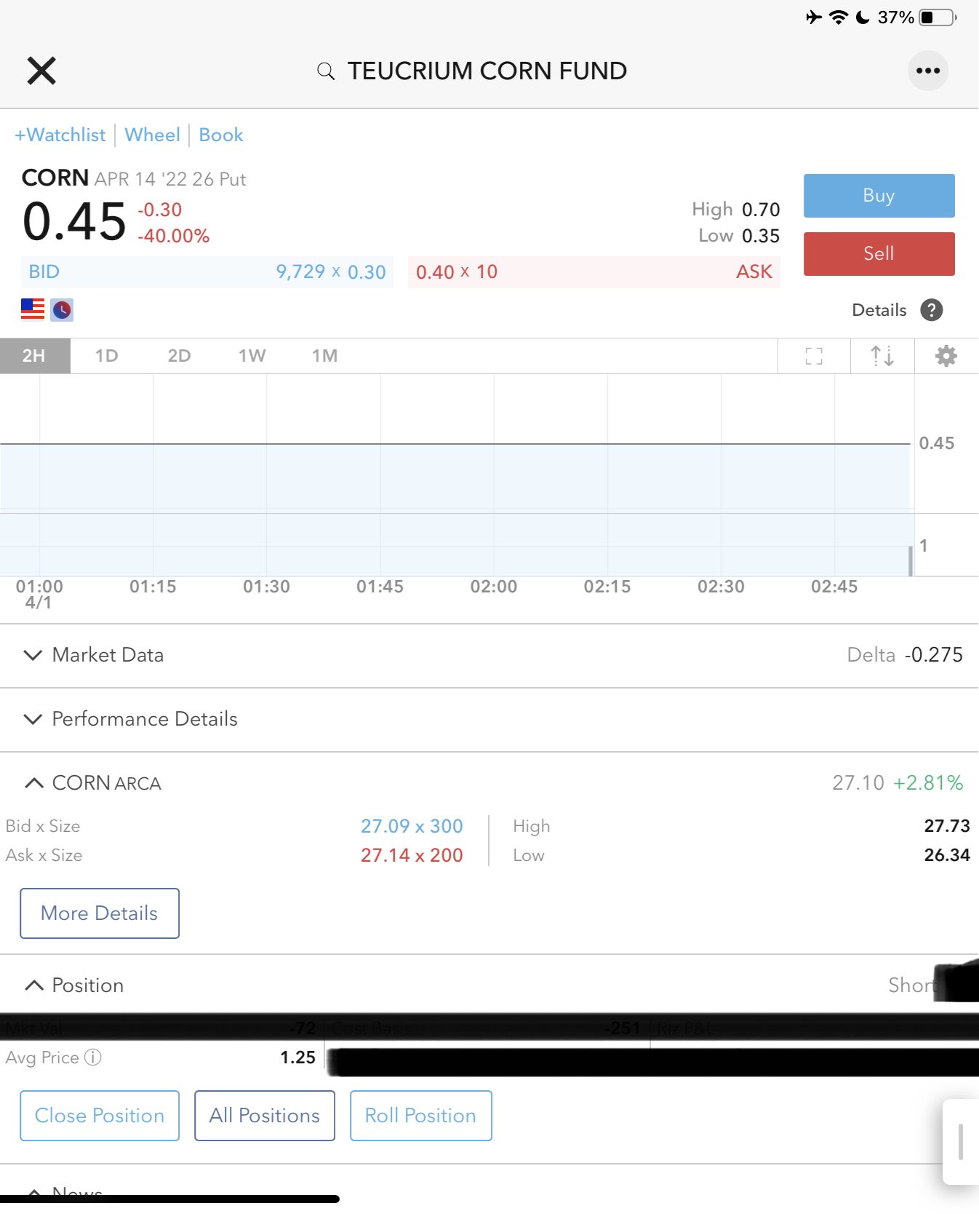The height and width of the screenshot is (1214, 979).
Task: Collapse the Position section
Action: pos(33,985)
